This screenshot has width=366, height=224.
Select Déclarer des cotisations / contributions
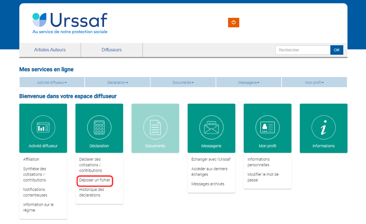90,165
